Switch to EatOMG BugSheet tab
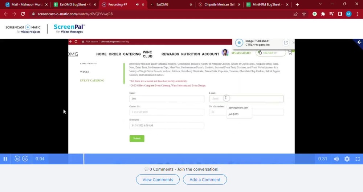This screenshot has height=192, width=363. point(75,4)
